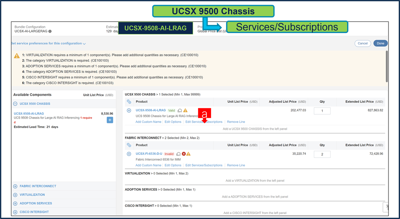Expand CISCO INTERSIGHT in Available Components
400x219 pixels.
point(15,212)
